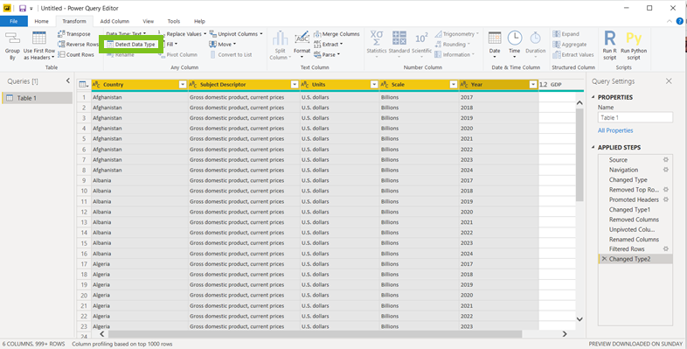Run R script icon
Screen dimensions: 687x349
click(x=609, y=38)
